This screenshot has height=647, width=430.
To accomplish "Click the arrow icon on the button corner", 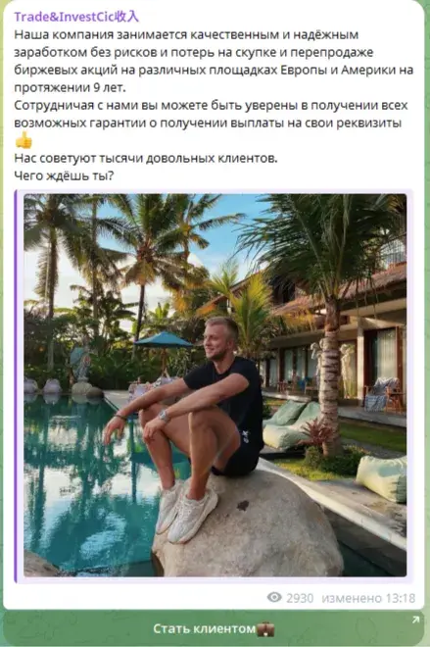I will click(415, 620).
